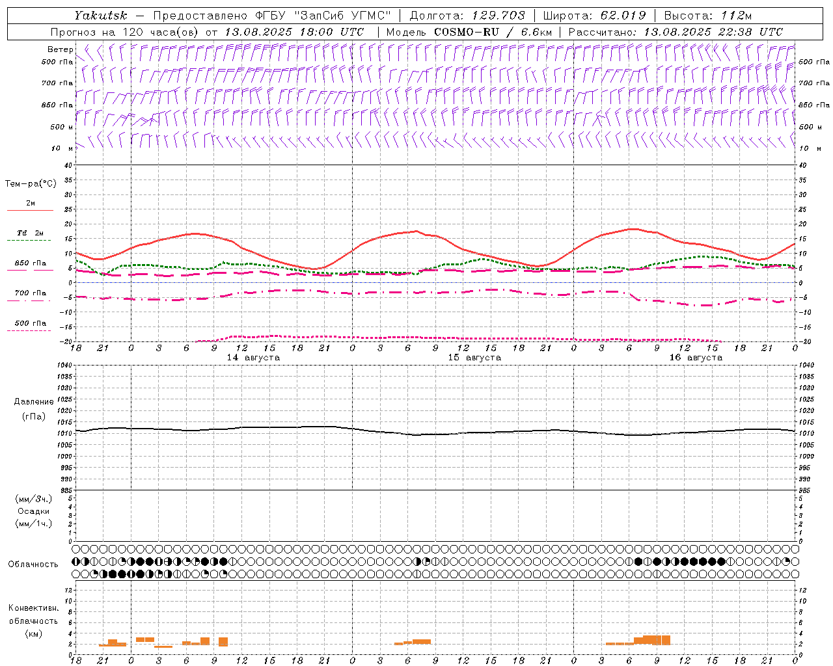Click the solid red '2м' legend line
The width and height of the screenshot is (833, 666).
pyautogui.click(x=30, y=210)
